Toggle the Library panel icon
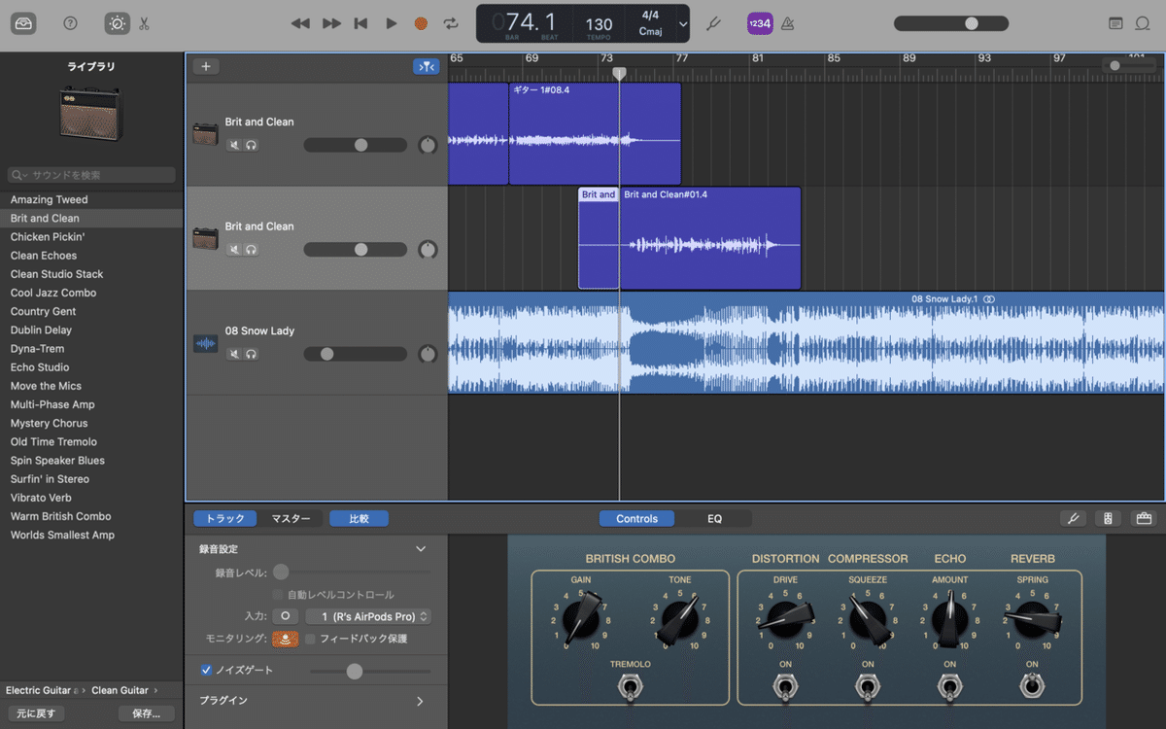 (24, 23)
